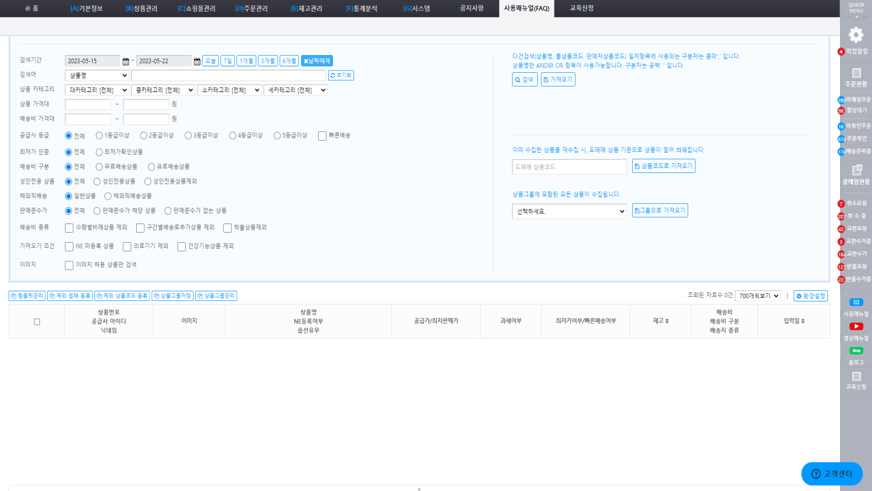Expand 중카테고리 [전체] dropdown
Screen dimensions: 872x491
163,90
